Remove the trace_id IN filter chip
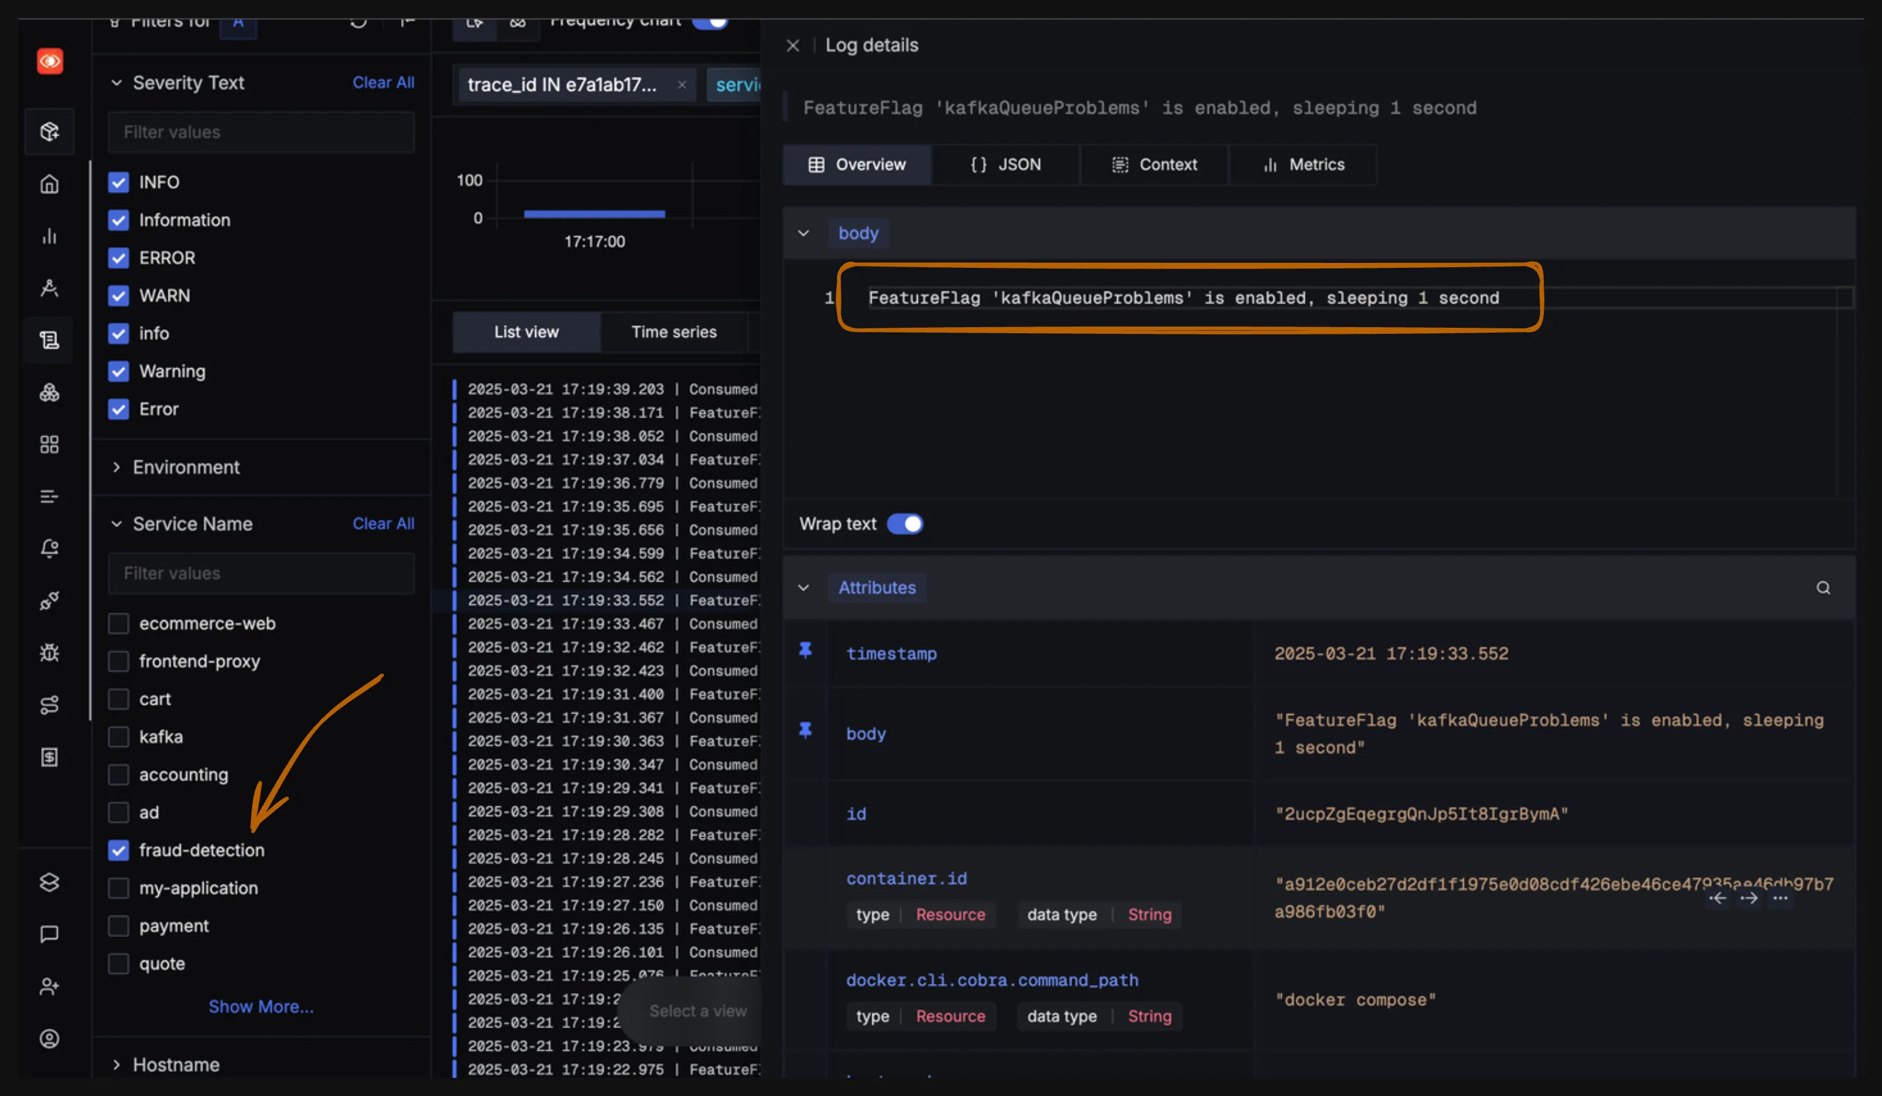Viewport: 1882px width, 1096px height. 682,84
